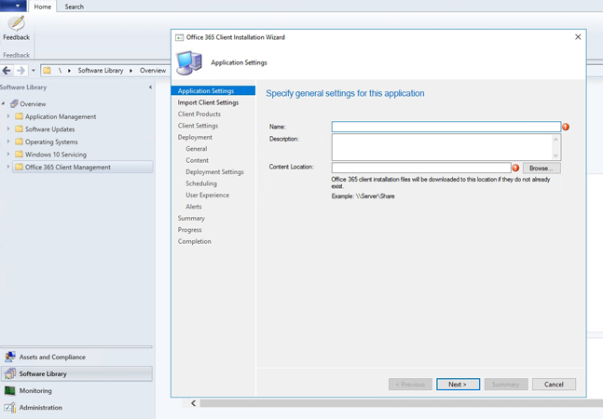
Task: Click Software Library in breadcrumb path
Action: tap(101, 70)
